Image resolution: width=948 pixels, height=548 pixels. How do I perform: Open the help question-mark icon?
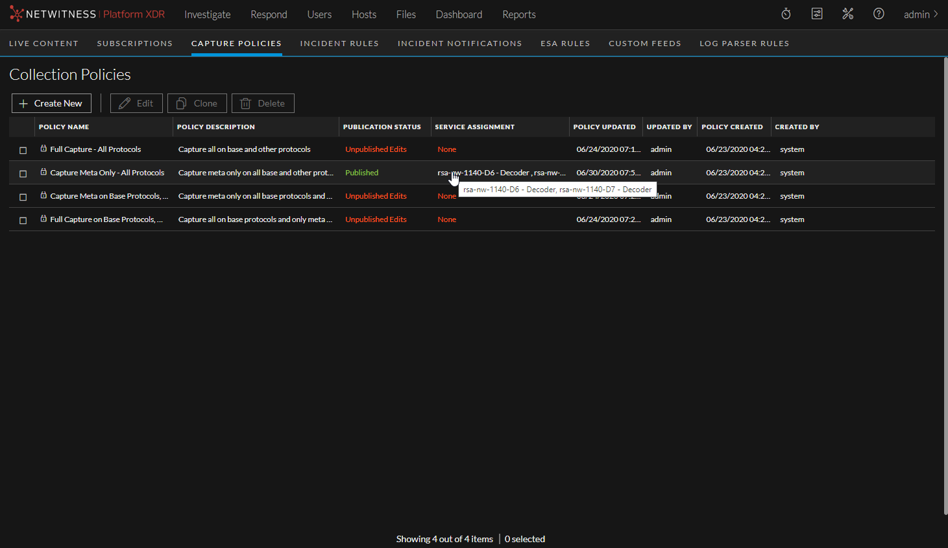[879, 14]
